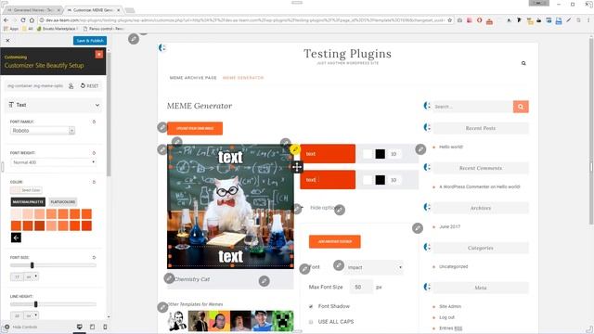Click the edit pencil right of the first text row
The image size is (594, 334).
(x=420, y=149)
